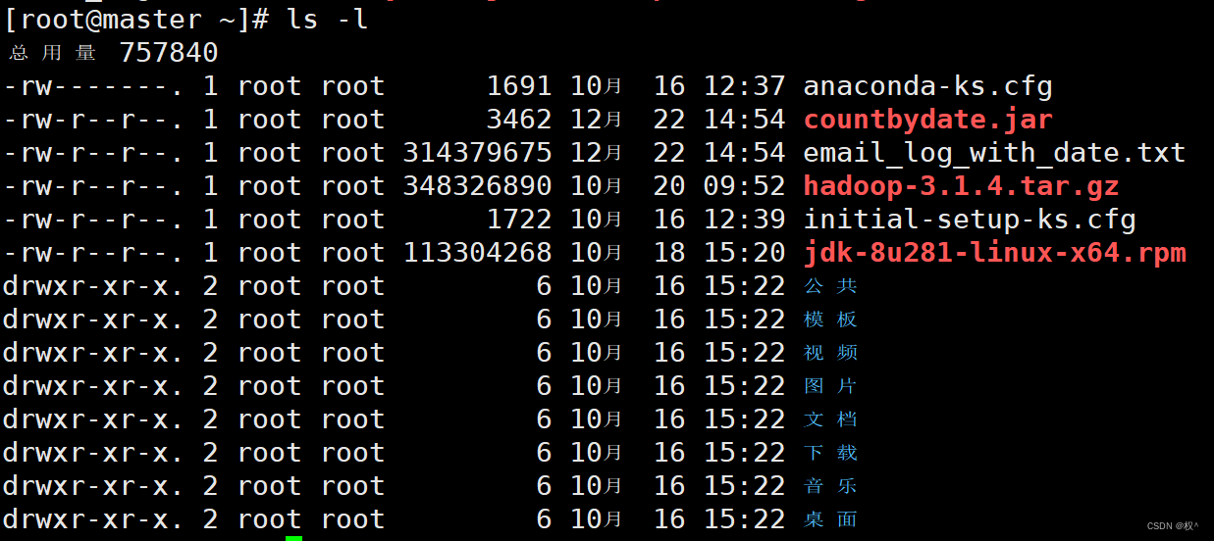Click the 图片 directory name
This screenshot has height=541, width=1214.
coord(830,386)
